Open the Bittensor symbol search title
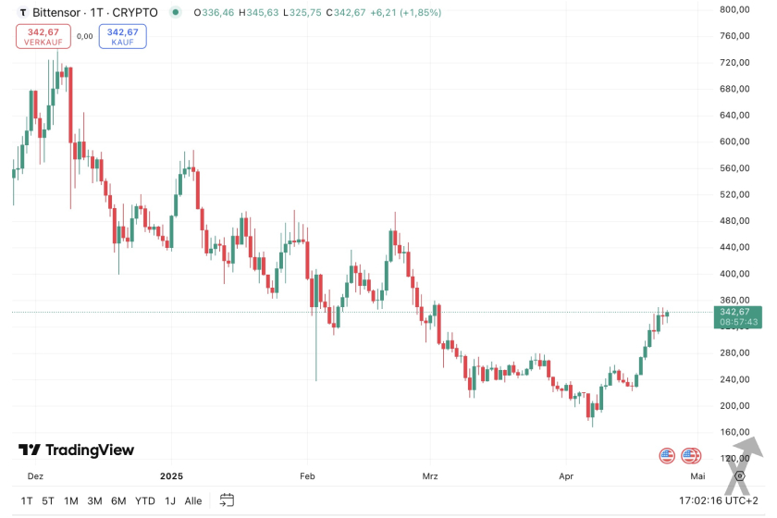 point(92,13)
